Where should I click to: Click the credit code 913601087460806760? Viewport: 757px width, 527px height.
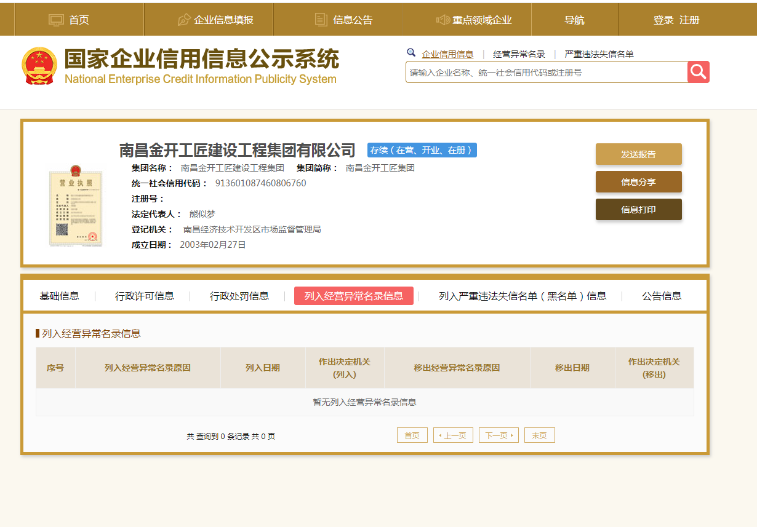[260, 183]
